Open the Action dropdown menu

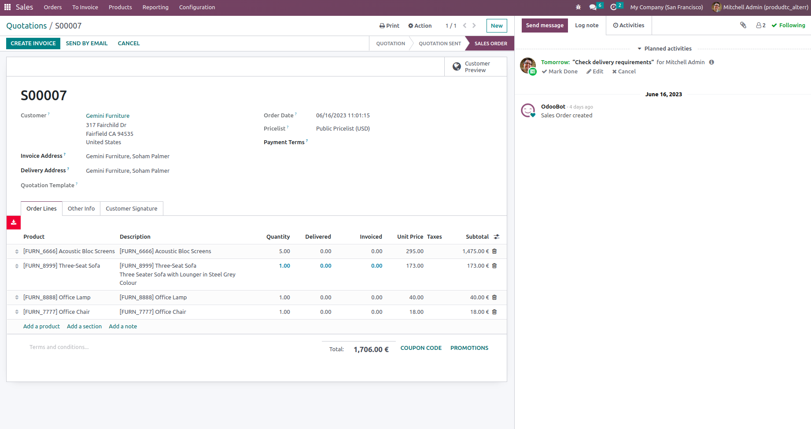tap(420, 26)
